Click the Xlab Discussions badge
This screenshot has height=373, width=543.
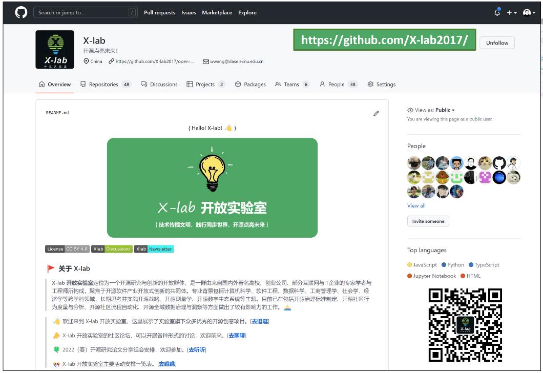pos(112,249)
